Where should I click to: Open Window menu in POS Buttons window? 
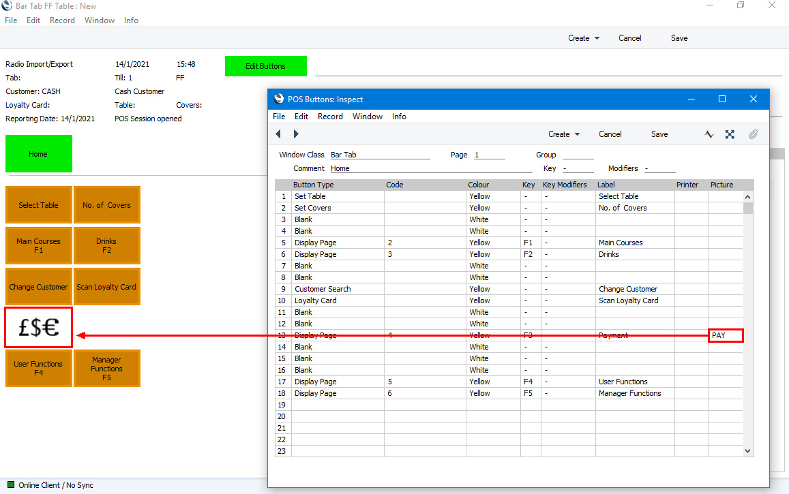coord(368,116)
